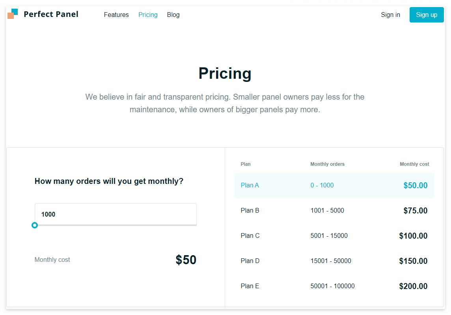Click the 'Monthly orders' column header
This screenshot has height=315, width=451.
pos(327,164)
